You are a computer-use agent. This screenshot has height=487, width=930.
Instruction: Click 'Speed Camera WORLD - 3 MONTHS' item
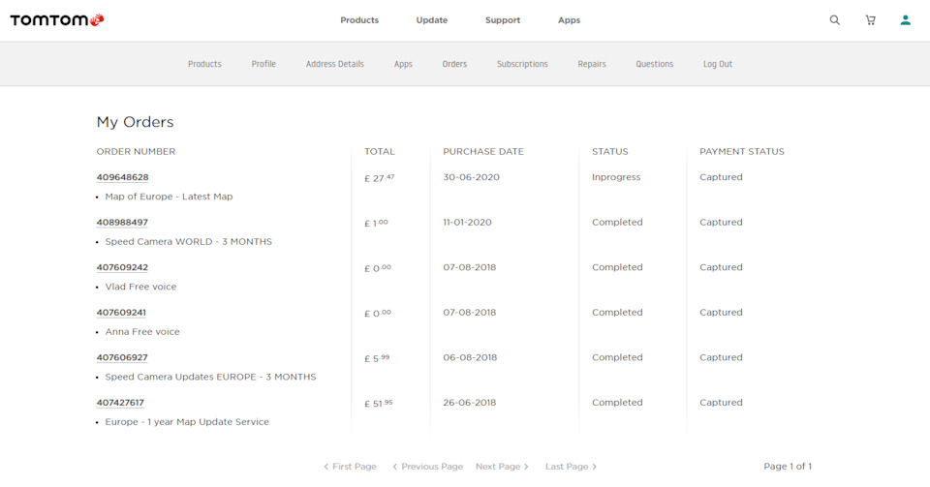click(189, 241)
